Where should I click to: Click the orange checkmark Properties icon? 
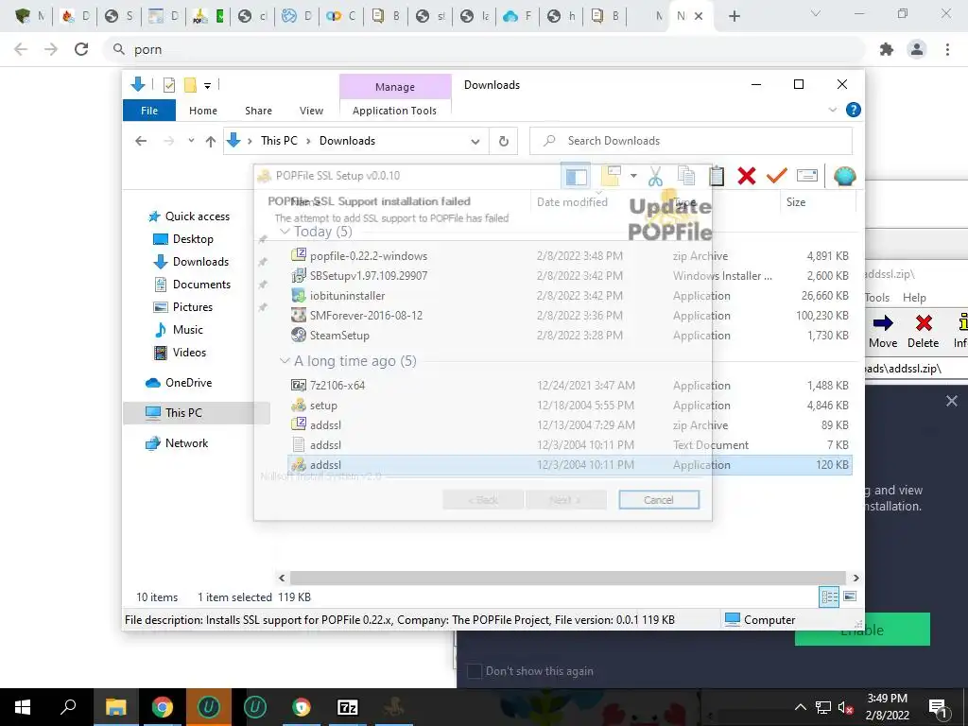click(x=777, y=177)
